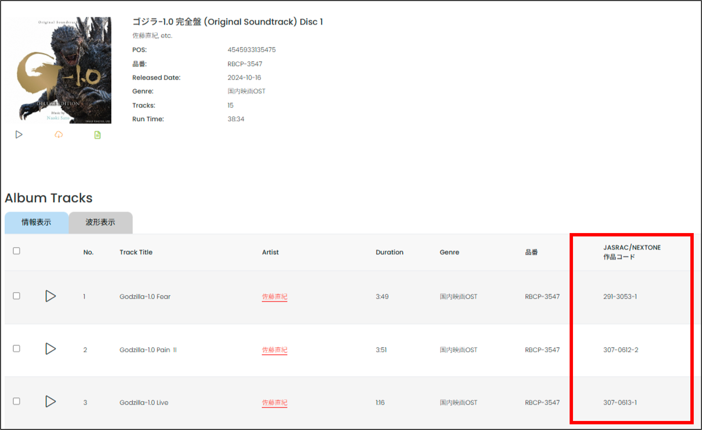Click the Godzilla-1.0 album cover thumbnail
The height and width of the screenshot is (430, 702).
(x=58, y=70)
